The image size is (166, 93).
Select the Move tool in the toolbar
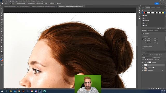pos(2,9)
